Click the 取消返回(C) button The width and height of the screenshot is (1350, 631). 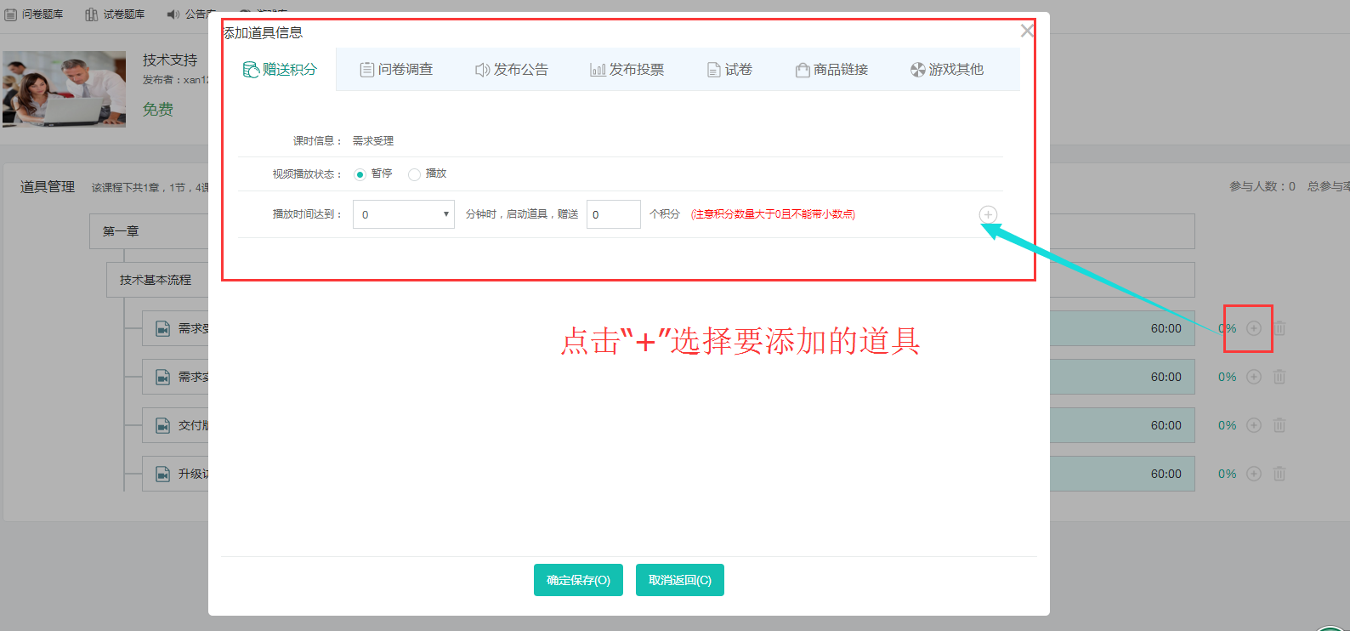680,580
